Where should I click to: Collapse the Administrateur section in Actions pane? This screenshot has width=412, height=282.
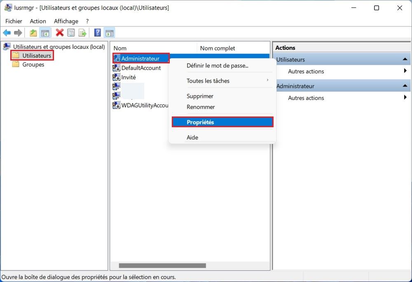405,86
